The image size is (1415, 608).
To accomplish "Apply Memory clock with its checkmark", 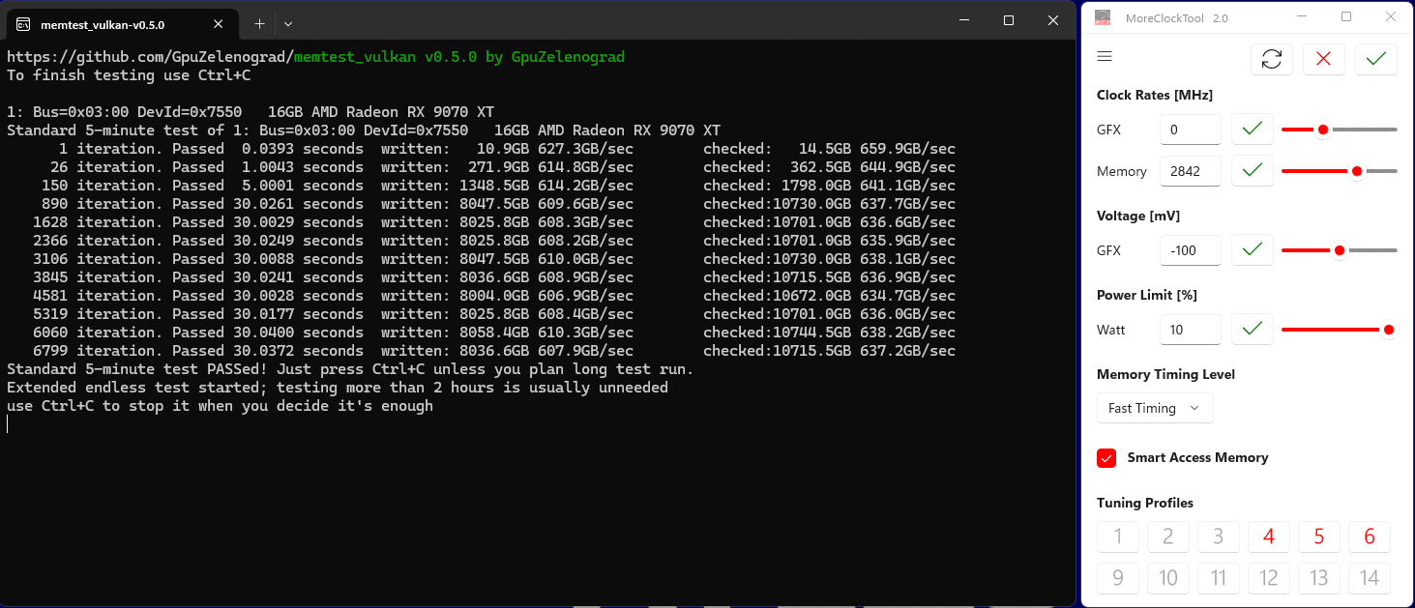I will [x=1253, y=170].
